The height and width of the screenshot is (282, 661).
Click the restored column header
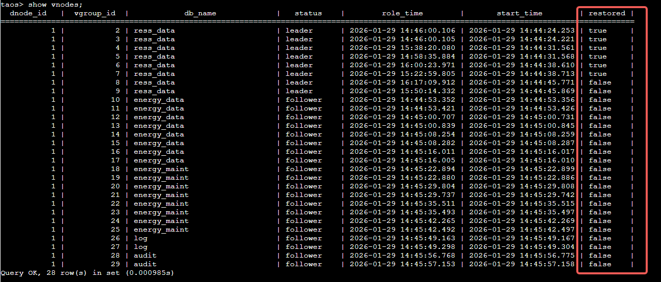[606, 13]
